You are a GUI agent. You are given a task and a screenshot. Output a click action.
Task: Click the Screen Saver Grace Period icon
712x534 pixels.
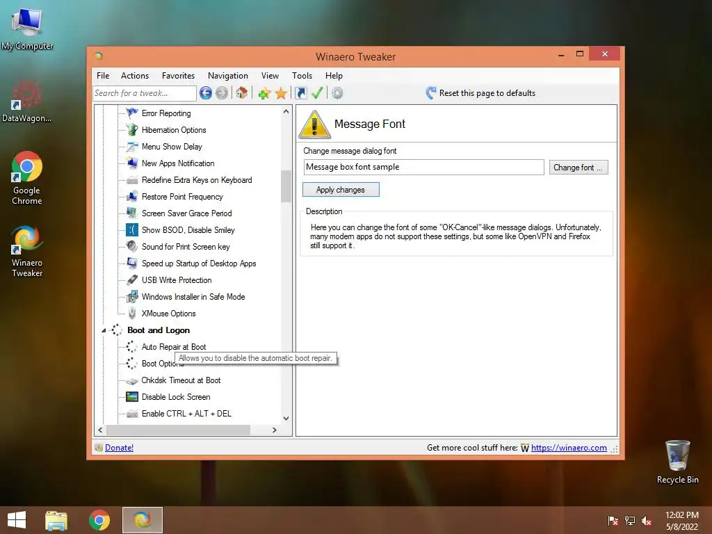[132, 213]
